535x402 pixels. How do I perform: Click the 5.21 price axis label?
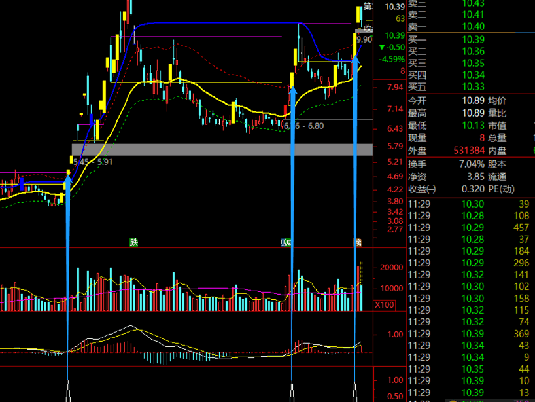[395, 162]
